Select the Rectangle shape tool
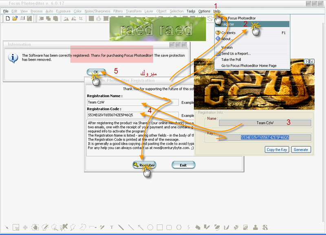 [x=159, y=227]
